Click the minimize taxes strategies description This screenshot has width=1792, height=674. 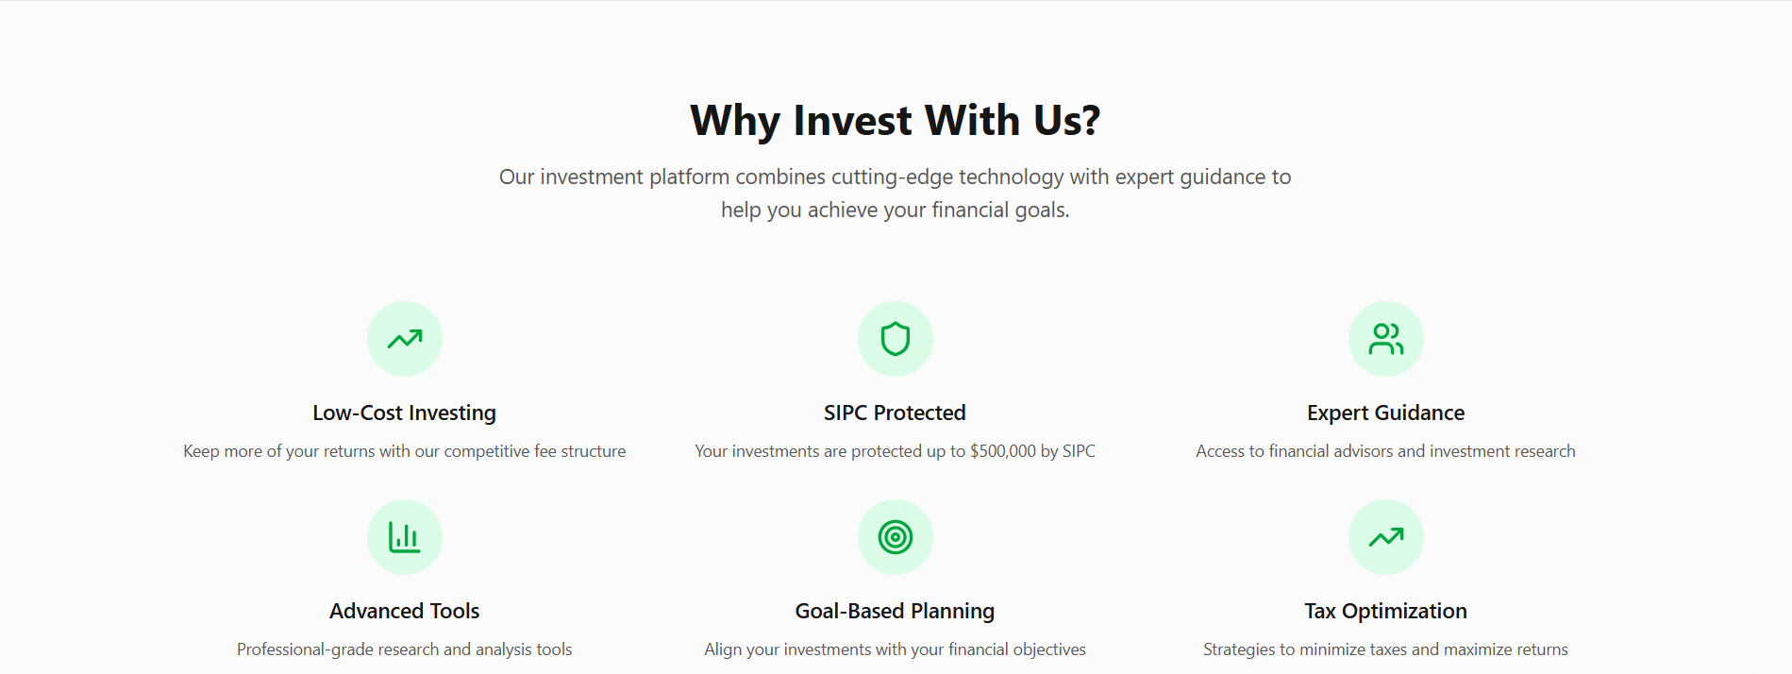click(1385, 649)
